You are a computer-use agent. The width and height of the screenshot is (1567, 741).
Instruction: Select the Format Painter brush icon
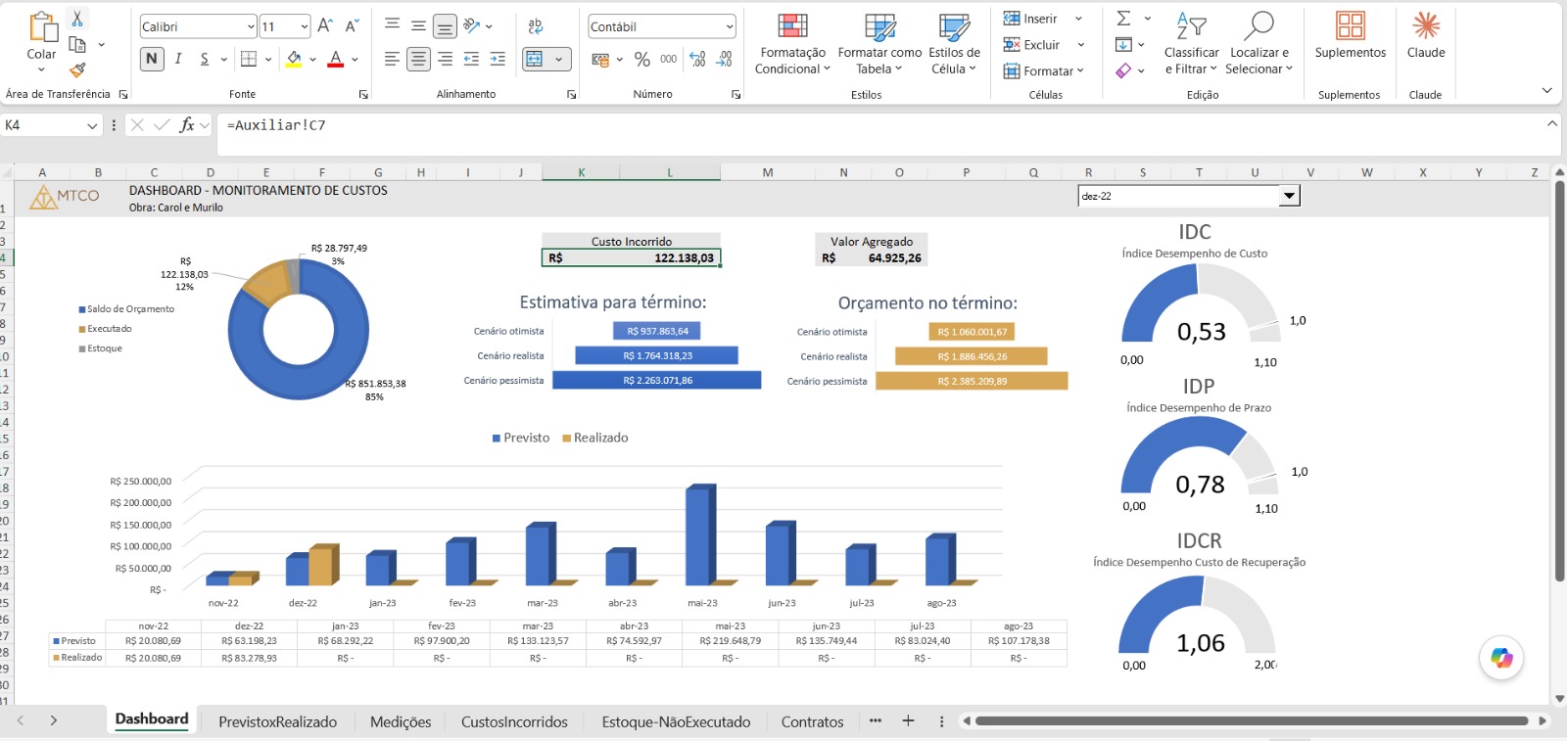(77, 69)
